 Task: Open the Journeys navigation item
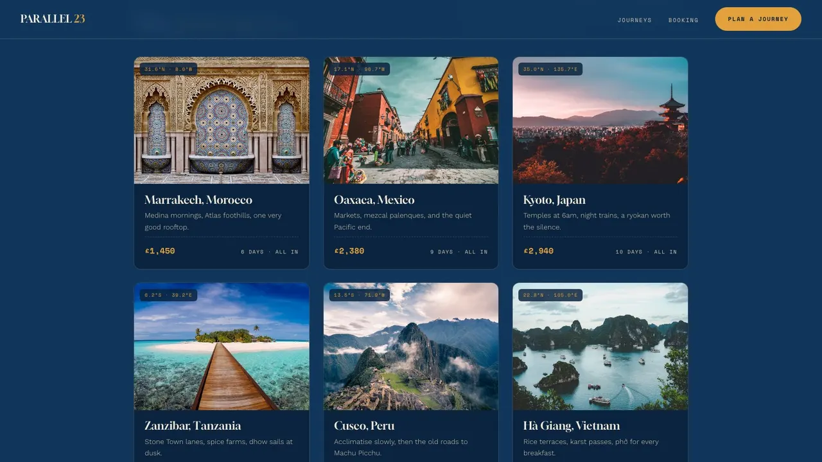pos(634,20)
